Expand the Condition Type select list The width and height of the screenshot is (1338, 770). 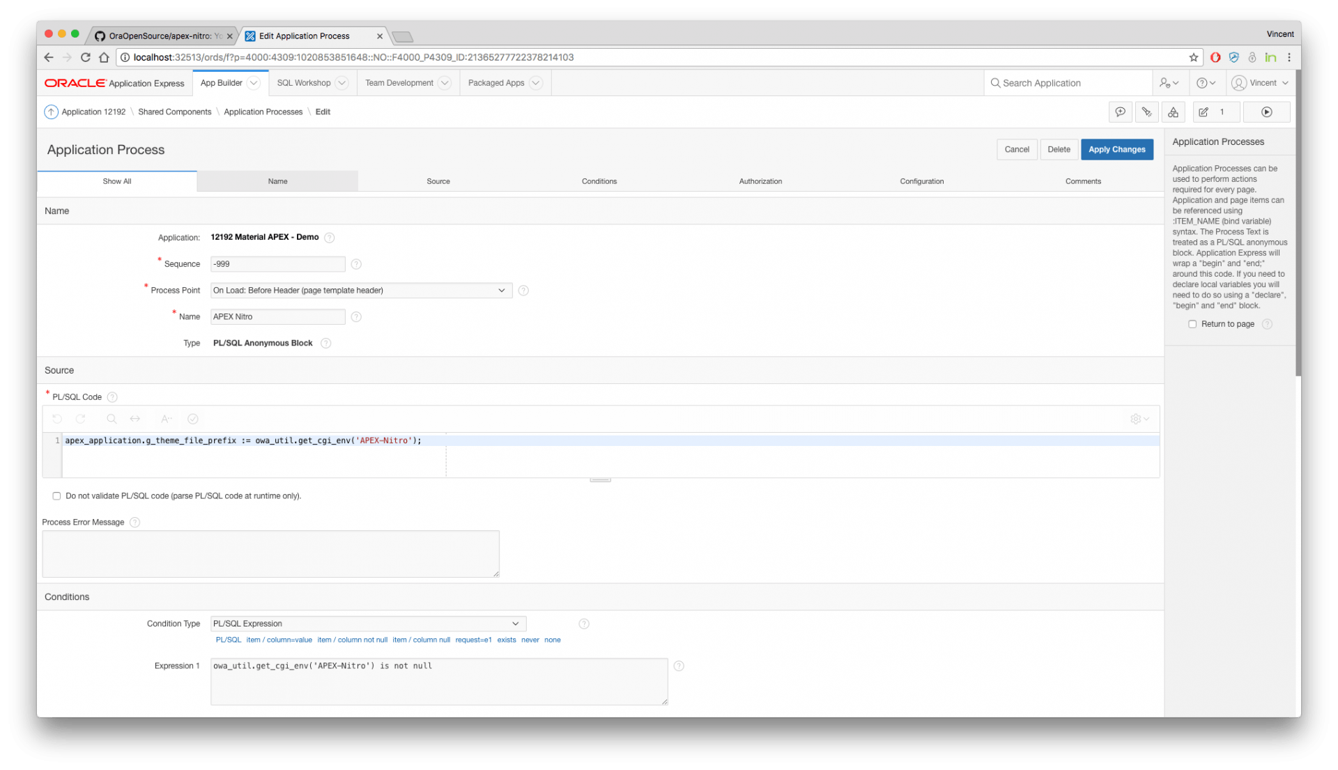368,624
